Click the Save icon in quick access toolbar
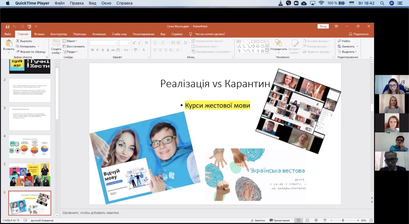This screenshot has width=409, height=224. 8,26
